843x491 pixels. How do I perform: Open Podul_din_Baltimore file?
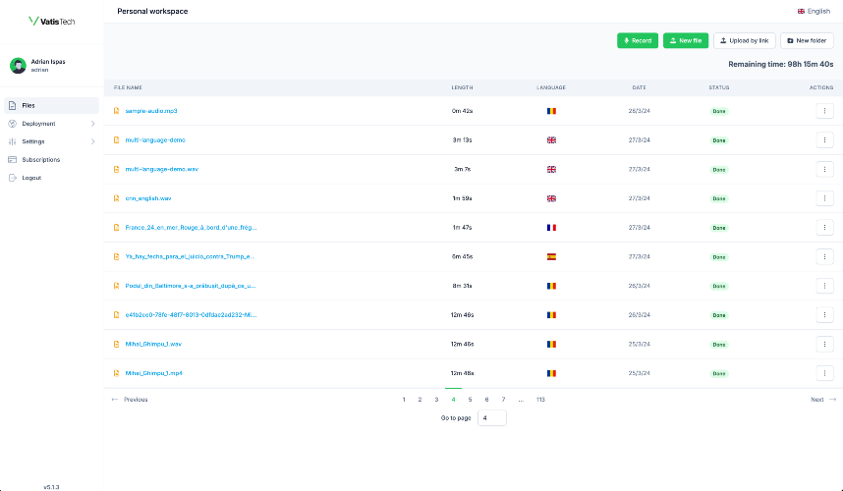[x=191, y=286]
